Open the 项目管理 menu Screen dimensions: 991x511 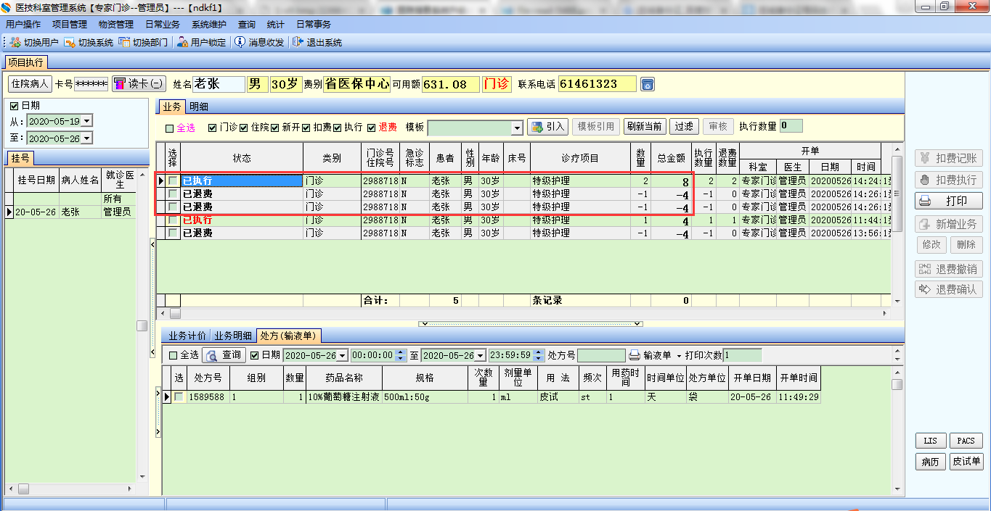(x=70, y=24)
